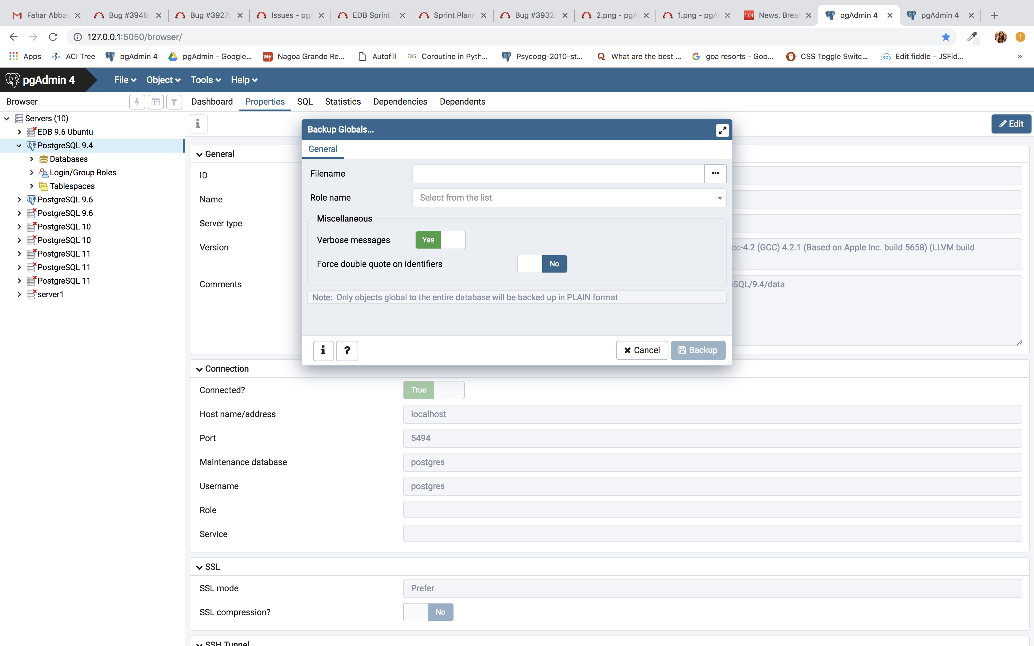Switch to the Dashboard tab
Screen dimensions: 1034x646
click(212, 102)
